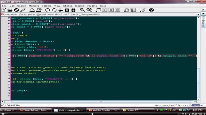Open the File Browser side tab

point(203,22)
